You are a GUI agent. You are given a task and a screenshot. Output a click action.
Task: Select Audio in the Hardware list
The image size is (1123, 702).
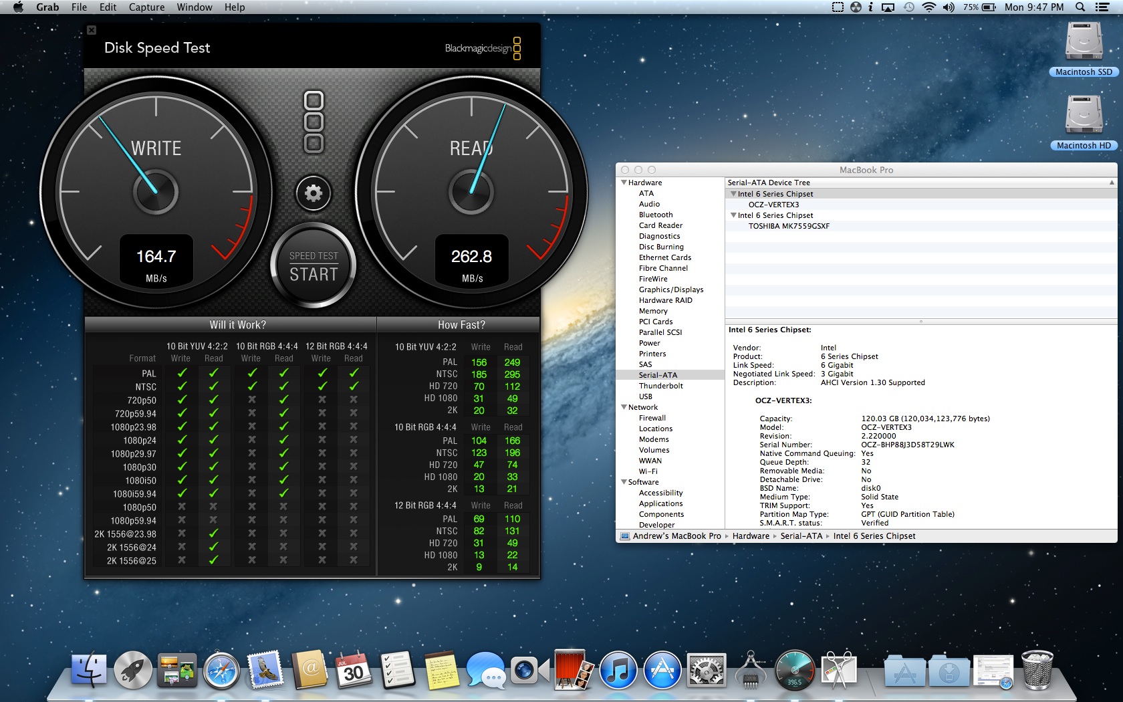pos(649,204)
